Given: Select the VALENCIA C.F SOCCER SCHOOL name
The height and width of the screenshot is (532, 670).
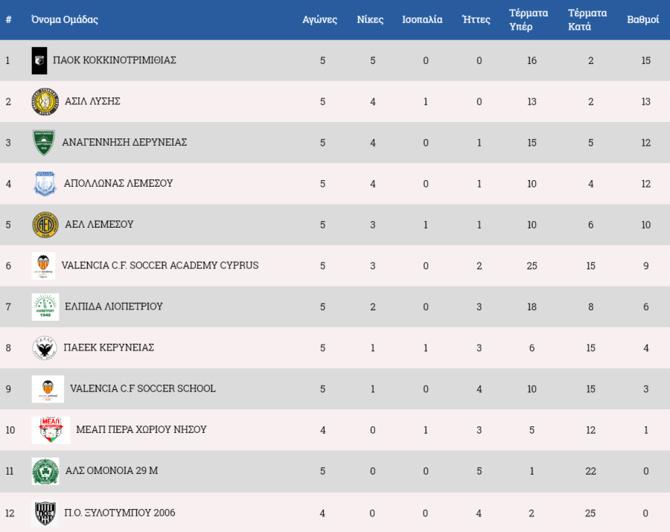Looking at the screenshot, I should [x=143, y=388].
